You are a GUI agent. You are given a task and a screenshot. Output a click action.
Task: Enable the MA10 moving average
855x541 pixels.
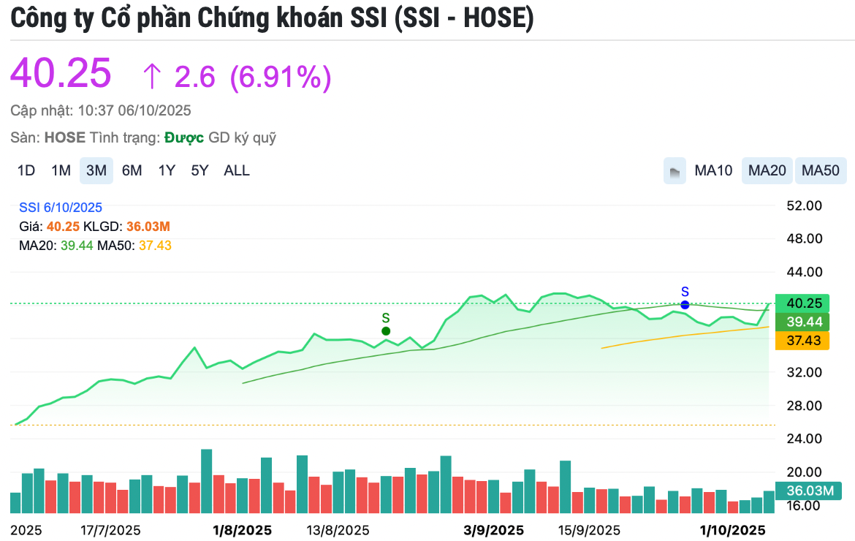[713, 171]
